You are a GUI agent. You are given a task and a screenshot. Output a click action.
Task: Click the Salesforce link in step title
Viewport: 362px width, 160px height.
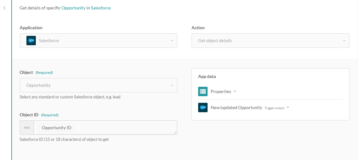[101, 8]
